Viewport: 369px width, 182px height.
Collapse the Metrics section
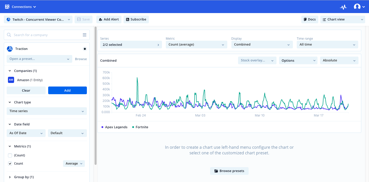(10, 146)
